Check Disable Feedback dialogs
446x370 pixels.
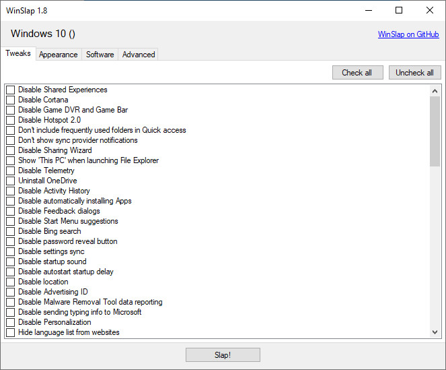tap(11, 211)
